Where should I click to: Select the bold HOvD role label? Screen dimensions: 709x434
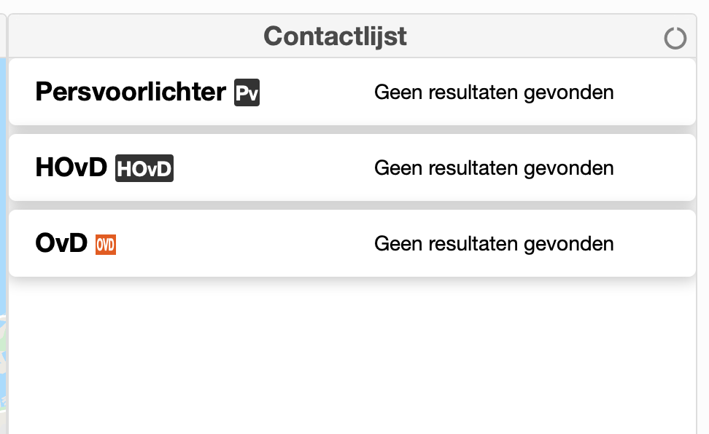[x=71, y=167]
